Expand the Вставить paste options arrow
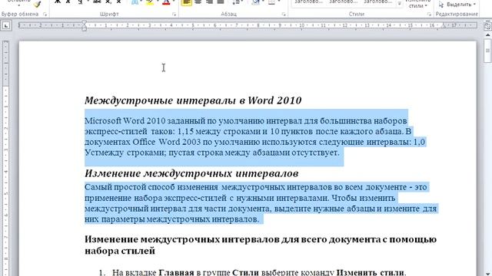 click(18, 5)
